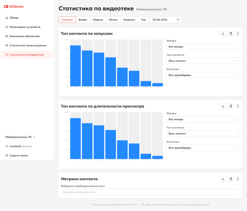Expand Источник dropdown in launches panel
Screen dimensions: 247x211
203,75
